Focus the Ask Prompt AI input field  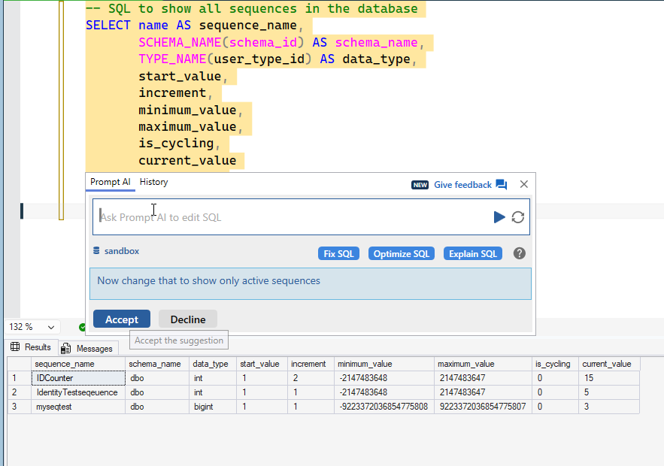coord(293,217)
